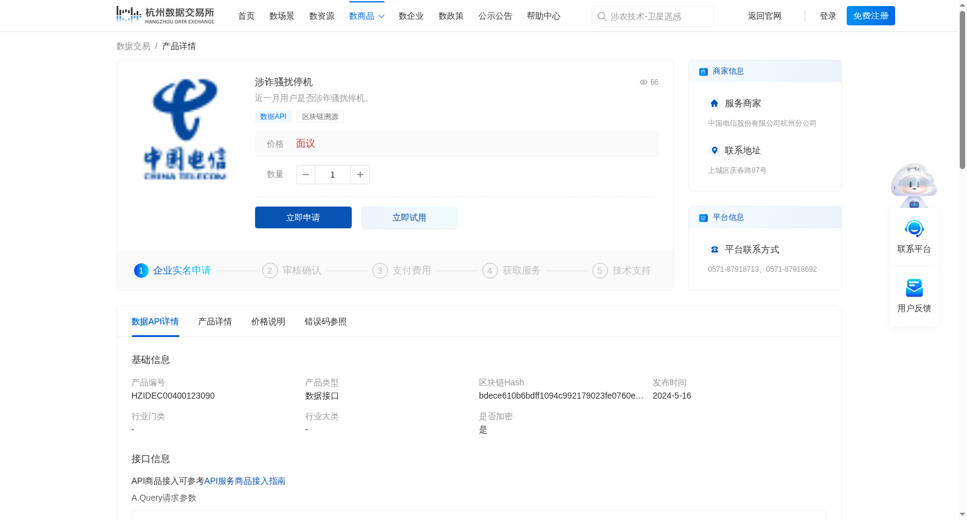
Task: Click the robot mascot assistant
Action: (x=914, y=185)
